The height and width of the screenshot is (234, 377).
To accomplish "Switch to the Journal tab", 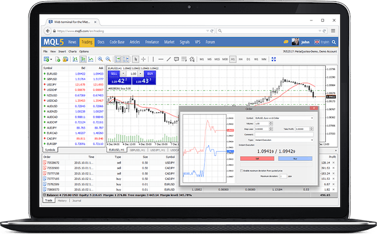I will (77, 201).
